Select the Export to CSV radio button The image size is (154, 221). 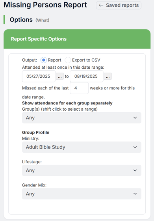[x=68, y=60]
